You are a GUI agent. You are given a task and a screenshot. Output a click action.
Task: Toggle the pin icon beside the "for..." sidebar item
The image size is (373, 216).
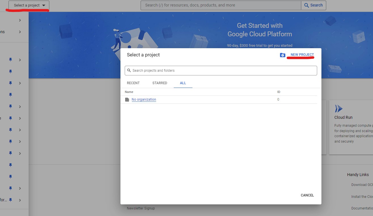pyautogui.click(x=10, y=200)
